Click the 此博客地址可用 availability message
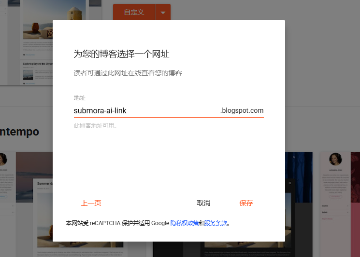 click(96, 126)
